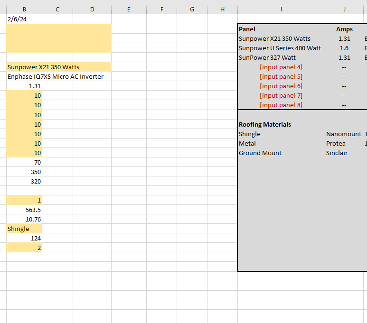
Task: Click the 563.5 cell
Action: [x=24, y=210]
